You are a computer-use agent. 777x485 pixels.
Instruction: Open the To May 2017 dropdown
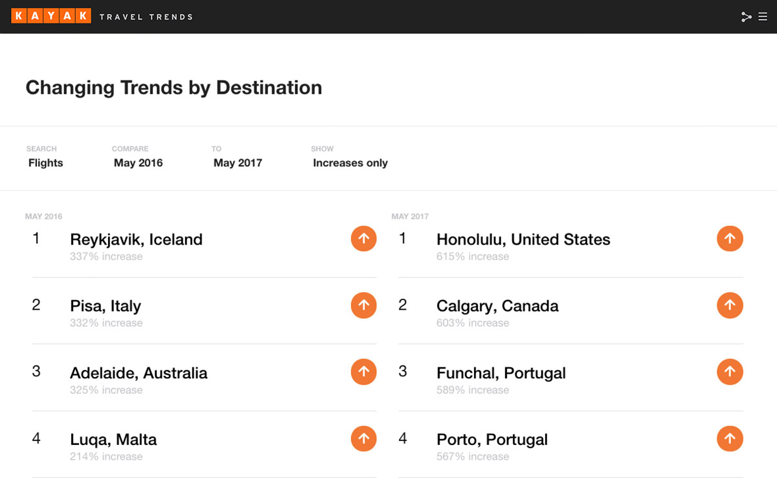pos(238,163)
